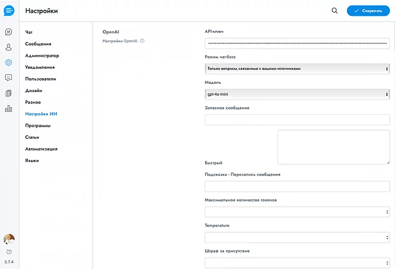Select the Сообщения settings tab
Screen dimensions: 395x269
point(38,43)
